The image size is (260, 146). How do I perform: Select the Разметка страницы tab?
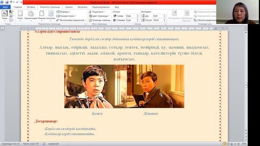pyautogui.click(x=50, y=7)
